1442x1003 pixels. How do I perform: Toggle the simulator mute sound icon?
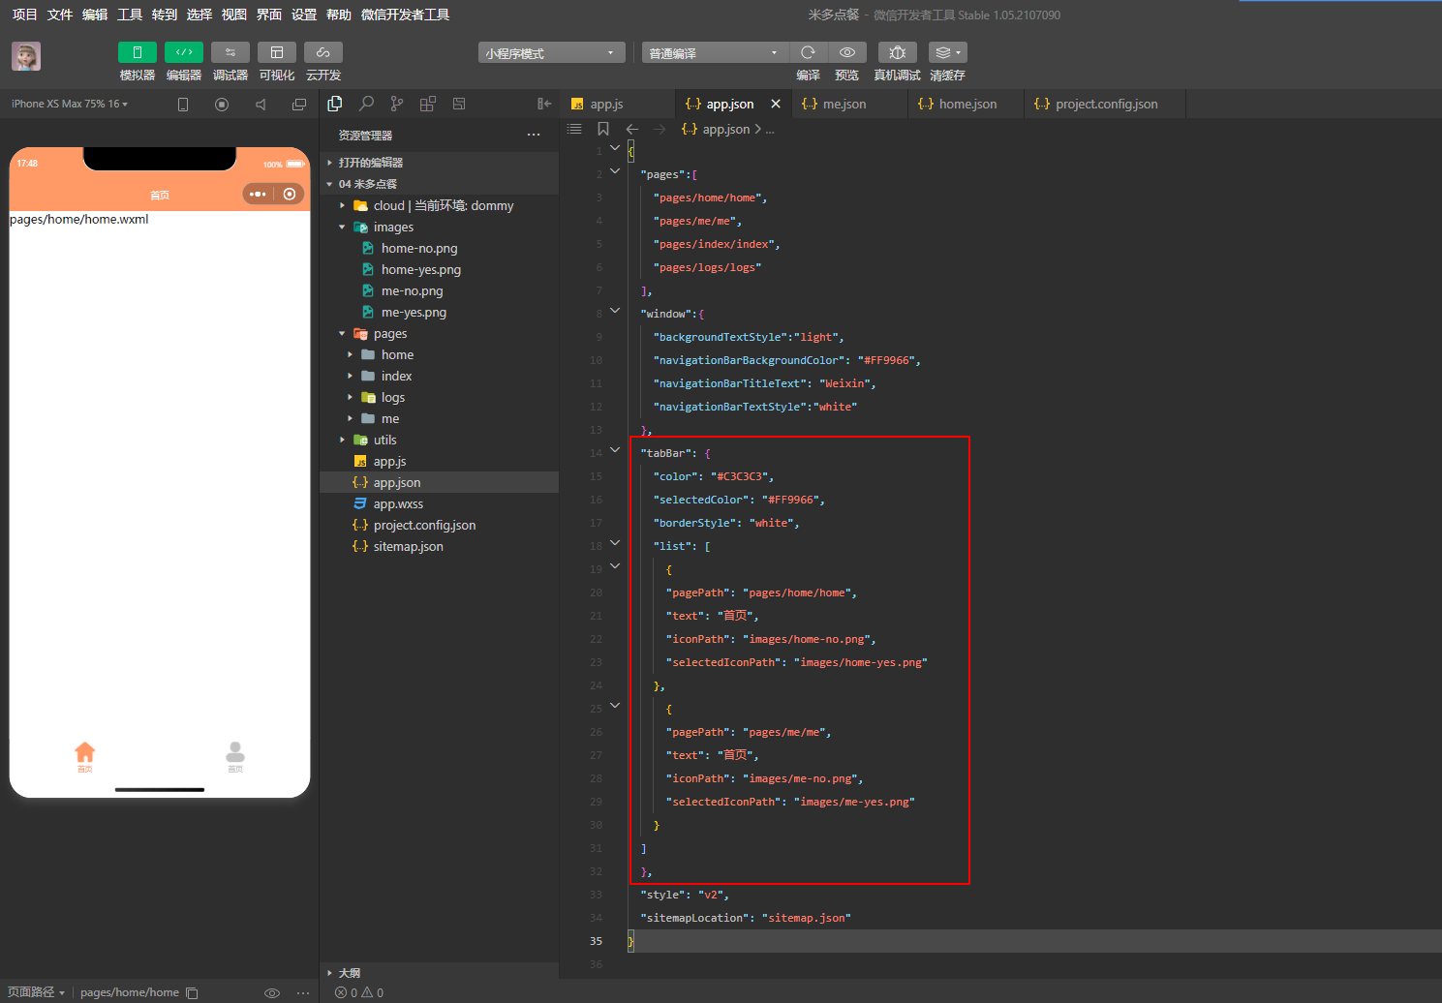(x=261, y=105)
